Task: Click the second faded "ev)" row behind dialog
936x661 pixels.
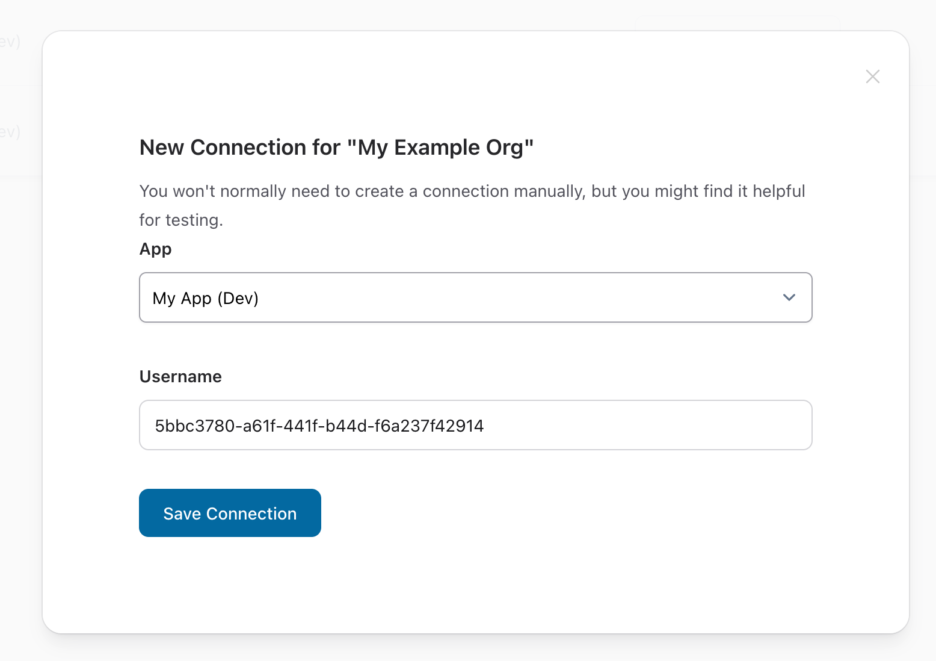Action: pos(10,131)
